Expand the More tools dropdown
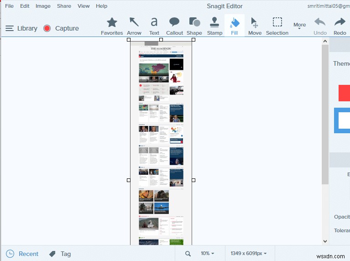 click(299, 26)
